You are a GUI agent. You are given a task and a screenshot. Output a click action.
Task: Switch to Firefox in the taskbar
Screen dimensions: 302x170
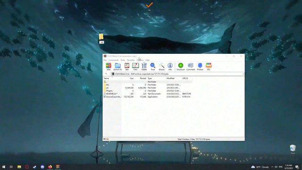(x=50, y=167)
